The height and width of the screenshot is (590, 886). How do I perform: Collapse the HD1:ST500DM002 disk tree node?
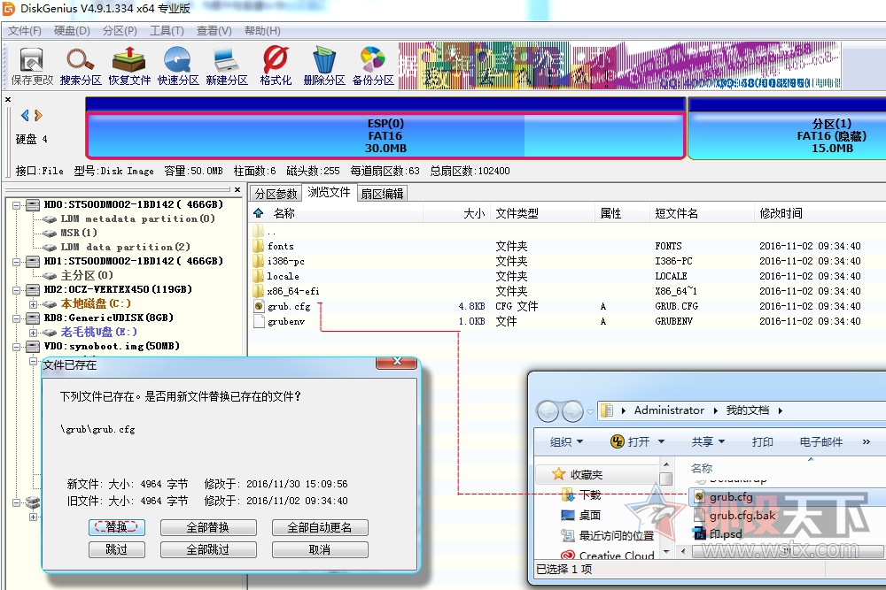[x=17, y=261]
